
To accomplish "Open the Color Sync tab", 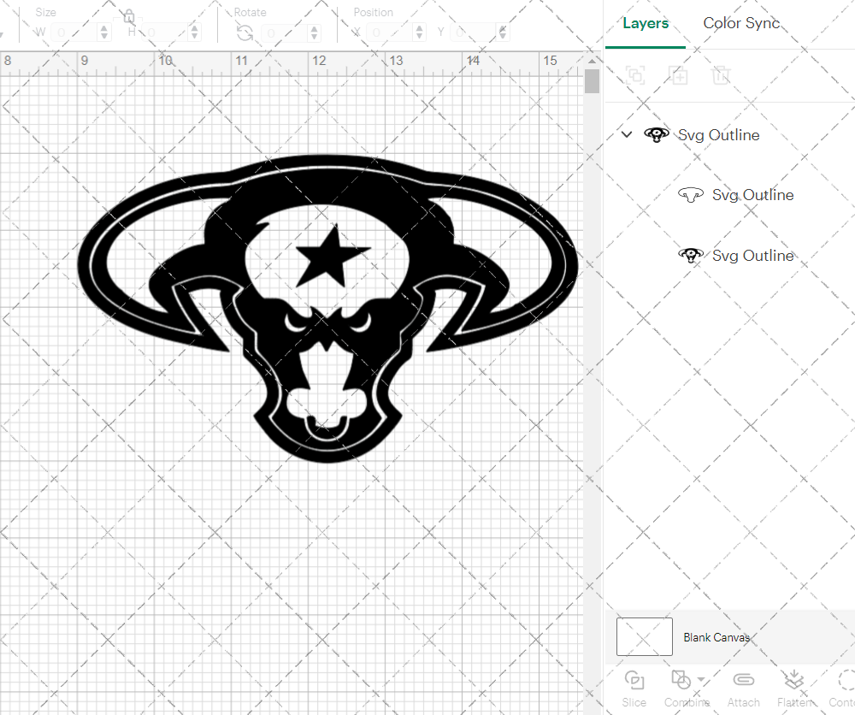I will click(x=741, y=23).
